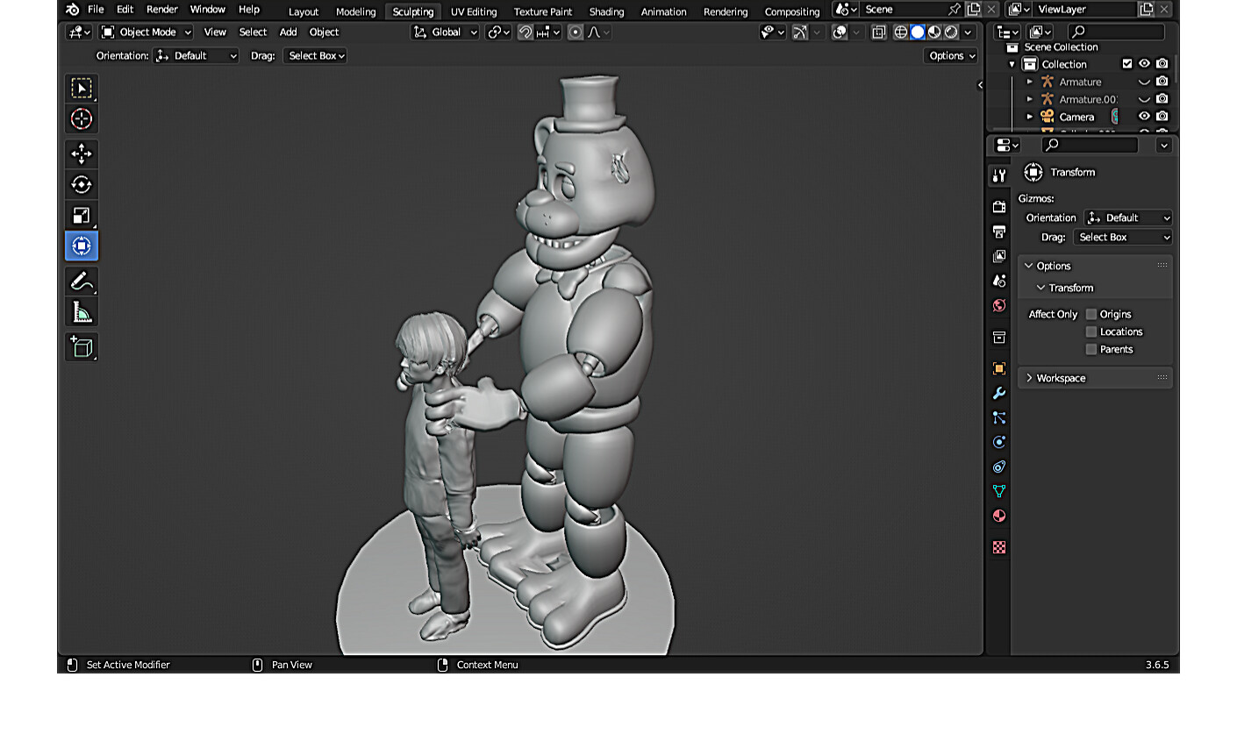Open the viewport Add menu
The width and height of the screenshot is (1237, 741).
click(x=288, y=32)
